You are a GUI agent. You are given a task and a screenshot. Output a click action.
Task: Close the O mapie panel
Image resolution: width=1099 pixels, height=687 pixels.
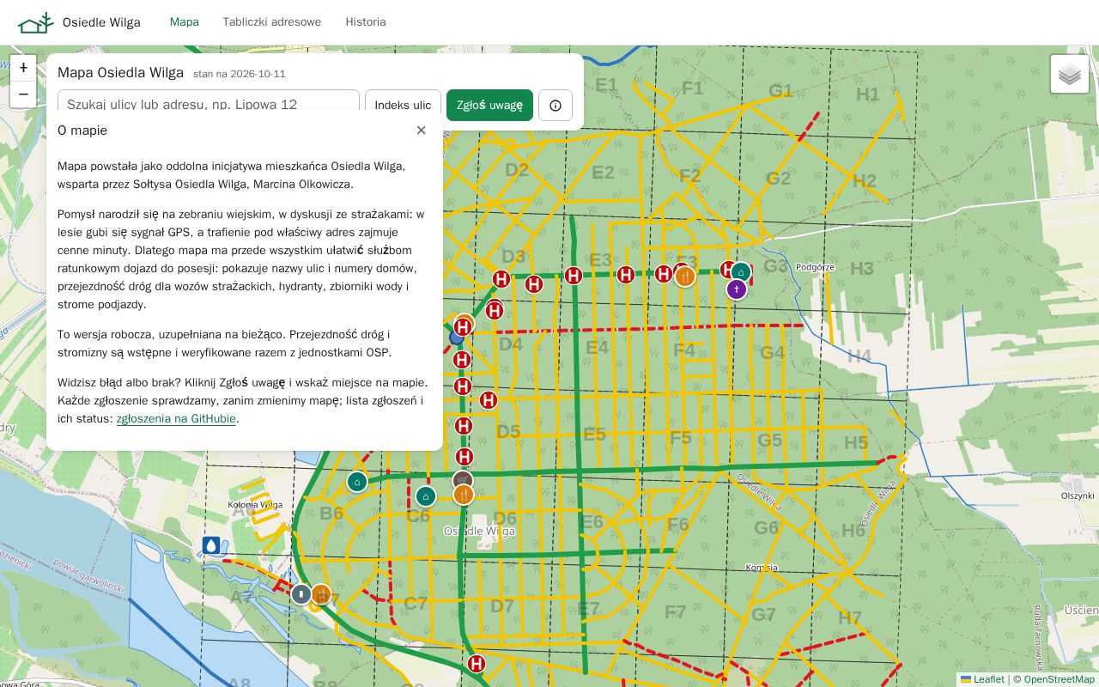tap(421, 131)
